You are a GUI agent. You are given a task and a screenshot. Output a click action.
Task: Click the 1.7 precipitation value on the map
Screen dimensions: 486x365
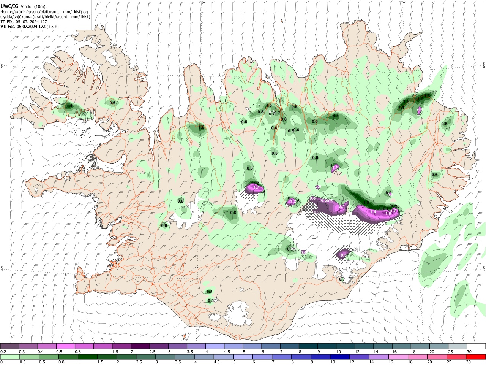click(256, 187)
